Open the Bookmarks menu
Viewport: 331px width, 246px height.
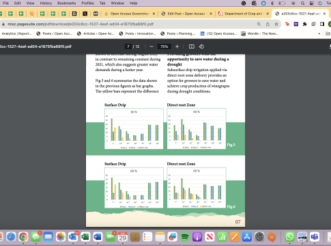(67, 3)
